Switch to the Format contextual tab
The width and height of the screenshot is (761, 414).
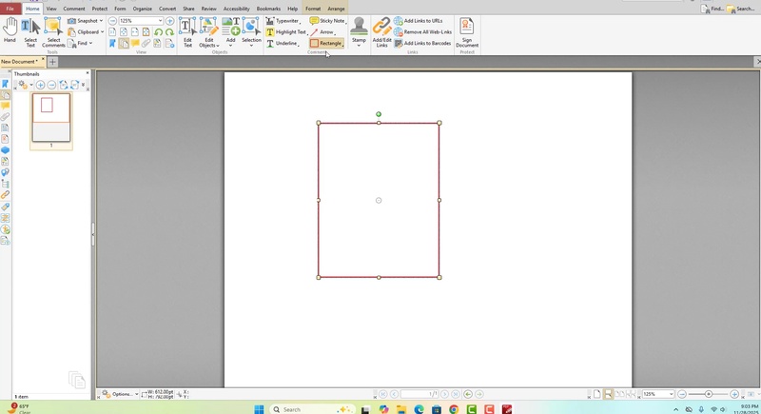[x=313, y=9]
